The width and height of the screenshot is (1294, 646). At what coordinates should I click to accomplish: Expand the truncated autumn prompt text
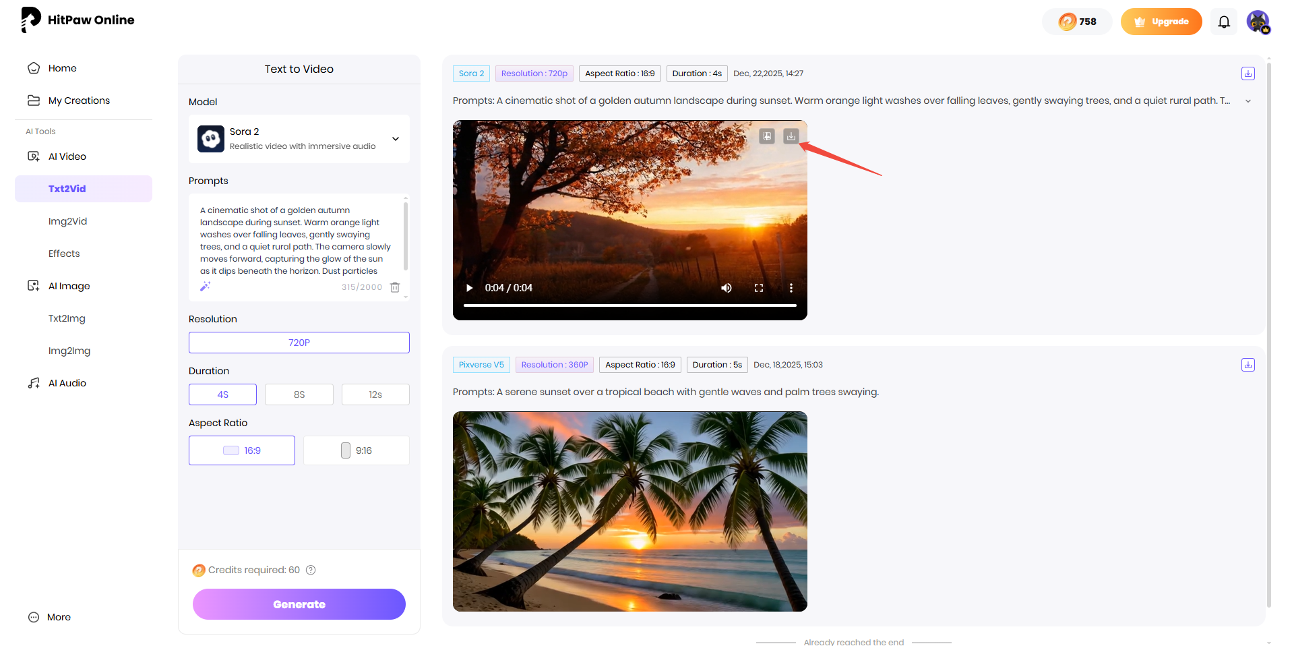[x=1247, y=101]
